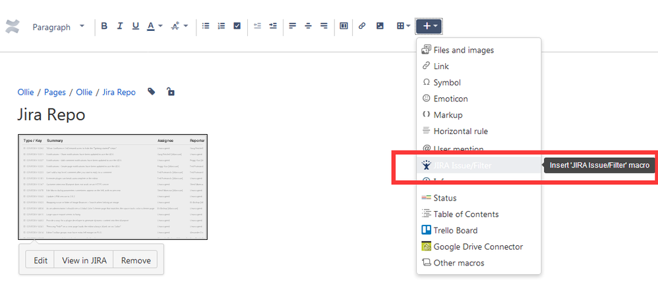Align text center

coord(308,26)
